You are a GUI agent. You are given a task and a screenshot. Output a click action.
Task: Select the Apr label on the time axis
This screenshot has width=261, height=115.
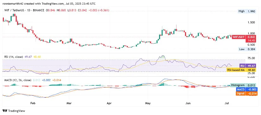pos(109,103)
